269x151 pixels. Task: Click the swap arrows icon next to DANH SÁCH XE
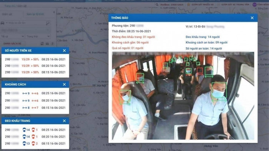pos(42,43)
